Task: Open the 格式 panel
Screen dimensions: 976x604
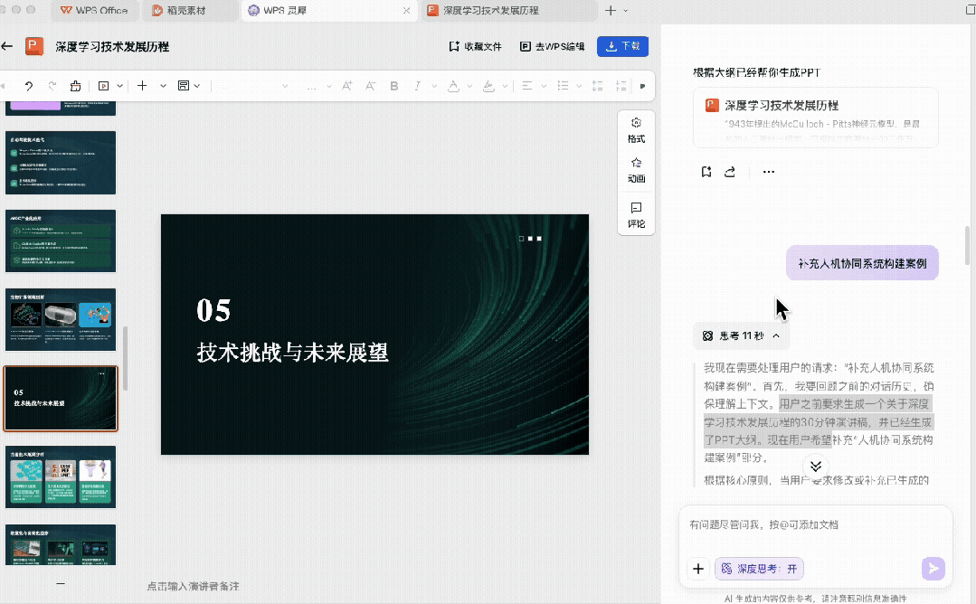Action: coord(636,130)
